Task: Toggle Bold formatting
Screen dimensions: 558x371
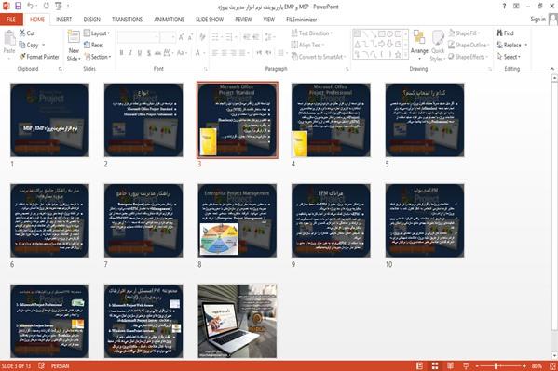Action: tap(121, 53)
